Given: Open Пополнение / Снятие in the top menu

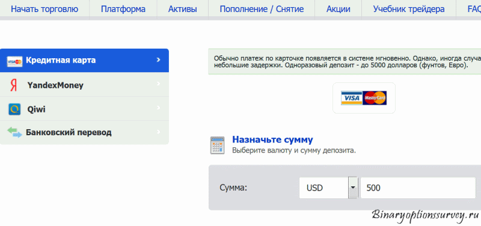Looking at the screenshot, I should coord(262,9).
